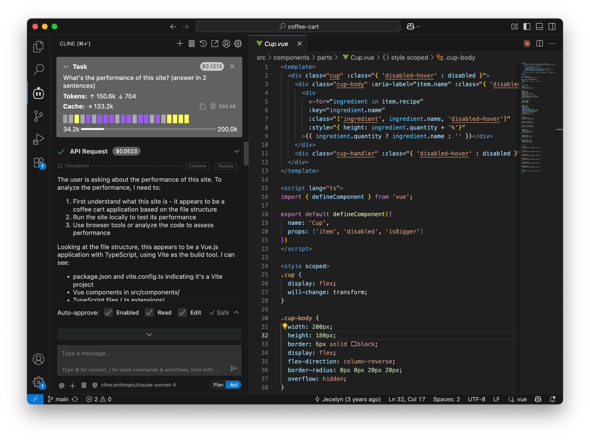Open Cline account profile icon
The image size is (590, 440).
[226, 43]
